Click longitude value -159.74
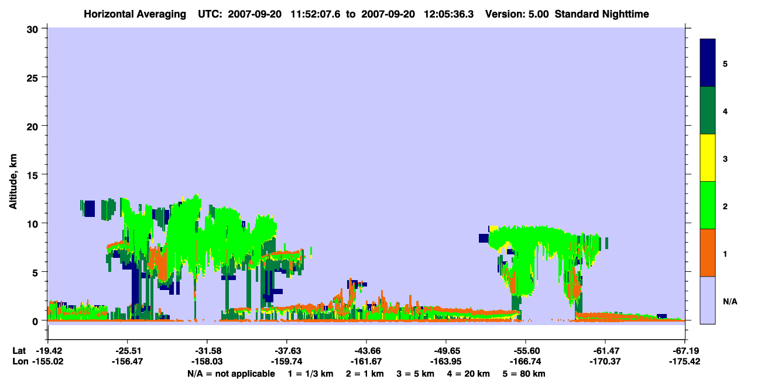761x390 pixels. tap(286, 362)
